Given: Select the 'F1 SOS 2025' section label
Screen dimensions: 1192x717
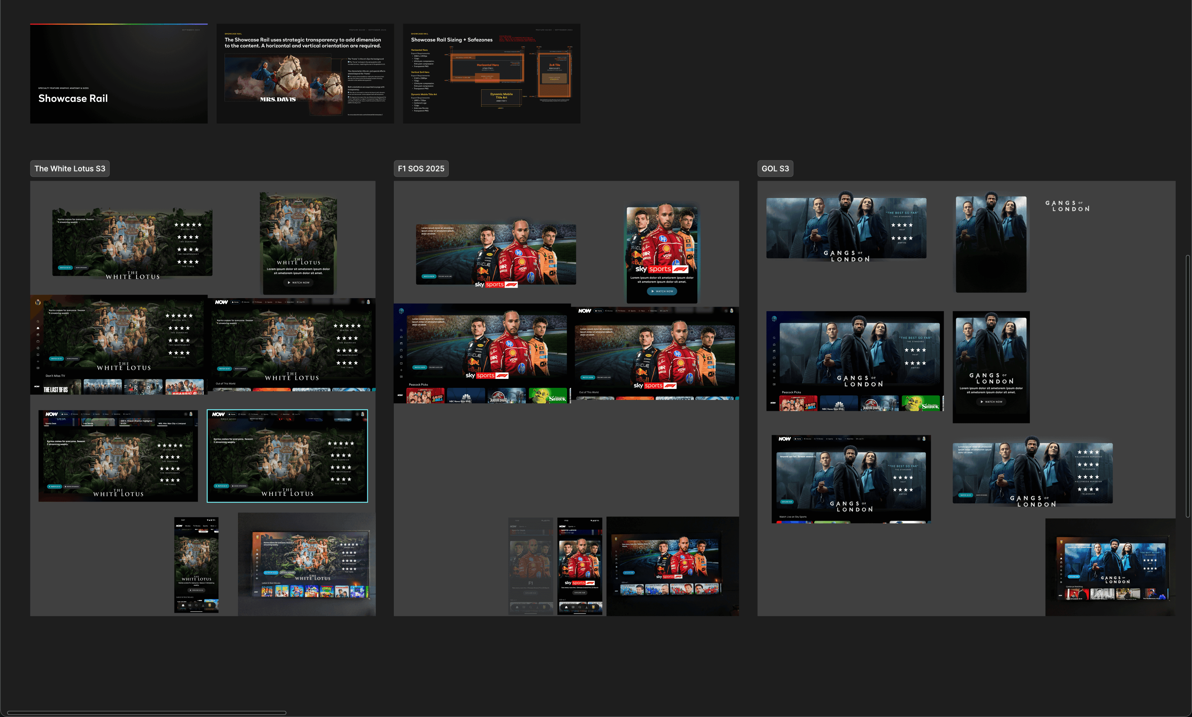Looking at the screenshot, I should click(421, 169).
